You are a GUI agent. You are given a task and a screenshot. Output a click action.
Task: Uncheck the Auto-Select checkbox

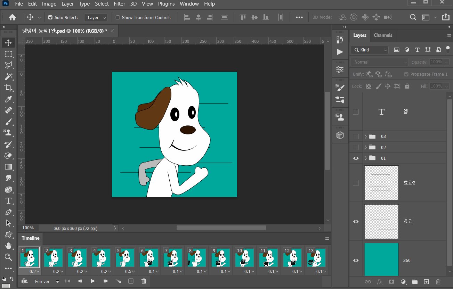[x=50, y=17]
